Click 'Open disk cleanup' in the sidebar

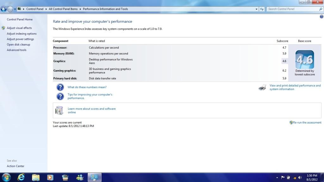[x=18, y=45]
